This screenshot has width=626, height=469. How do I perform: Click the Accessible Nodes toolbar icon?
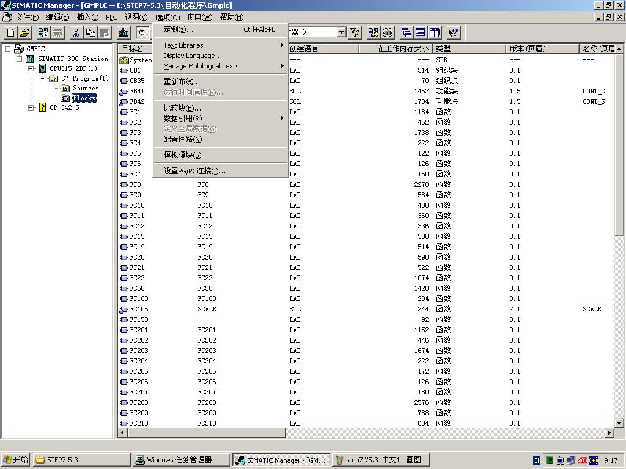point(43,33)
